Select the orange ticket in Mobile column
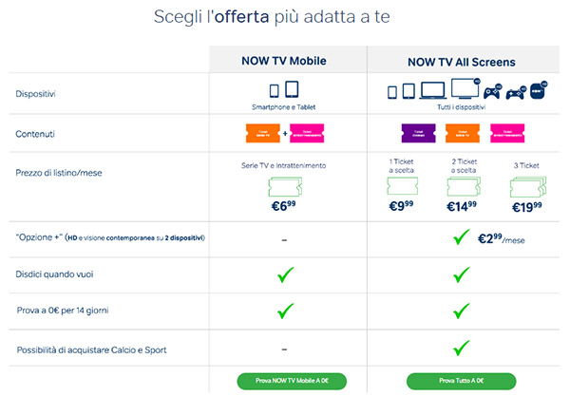The image size is (570, 396). tap(263, 134)
